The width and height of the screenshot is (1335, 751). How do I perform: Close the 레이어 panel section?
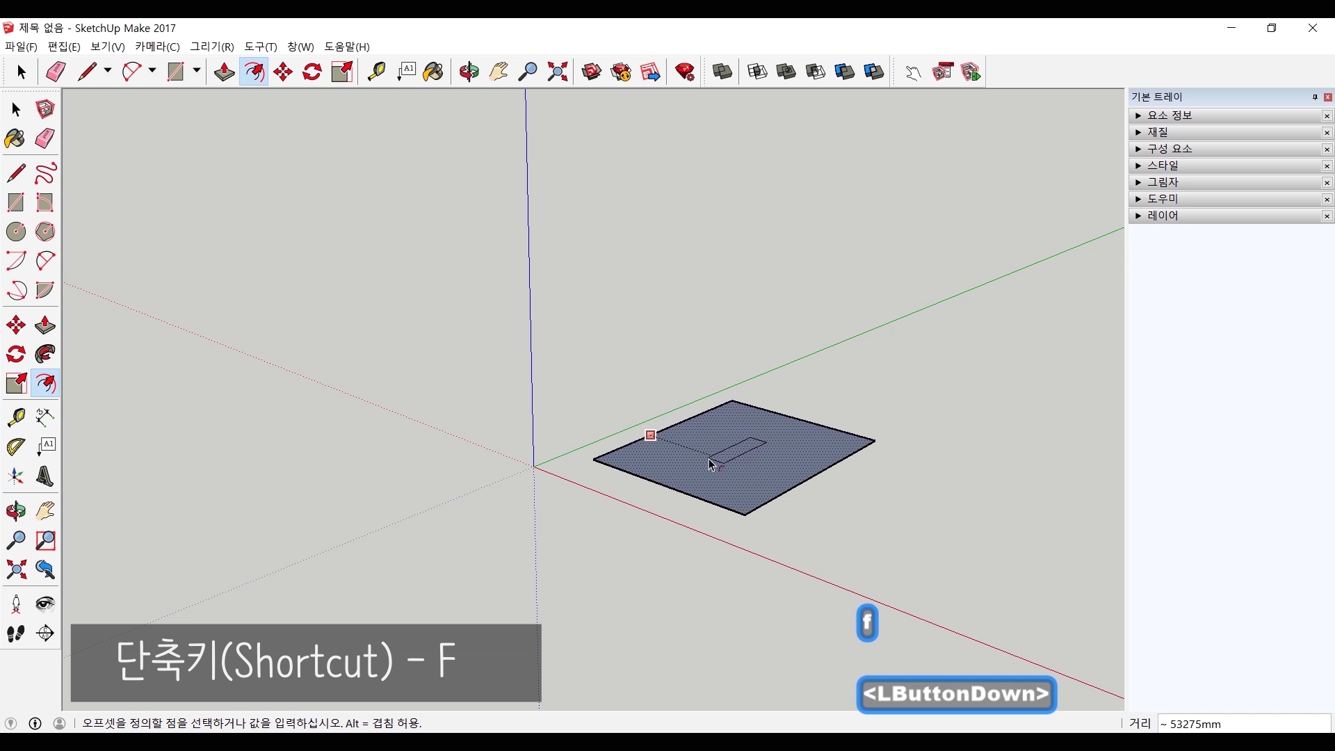coord(1327,216)
